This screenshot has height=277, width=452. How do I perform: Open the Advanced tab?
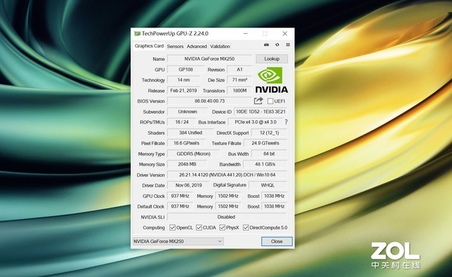[x=196, y=46]
